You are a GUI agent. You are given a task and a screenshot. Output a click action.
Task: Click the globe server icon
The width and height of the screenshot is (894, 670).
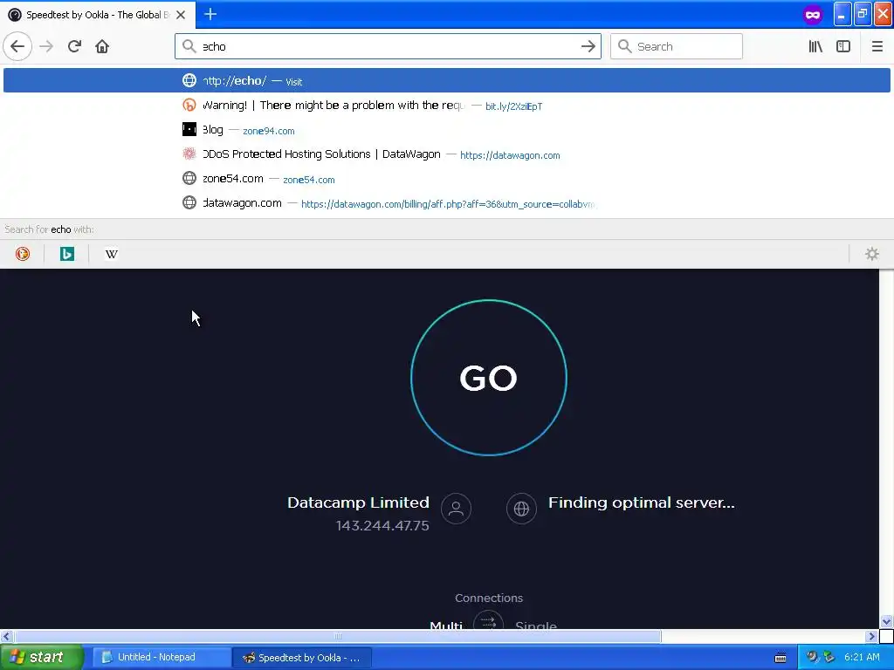(521, 509)
